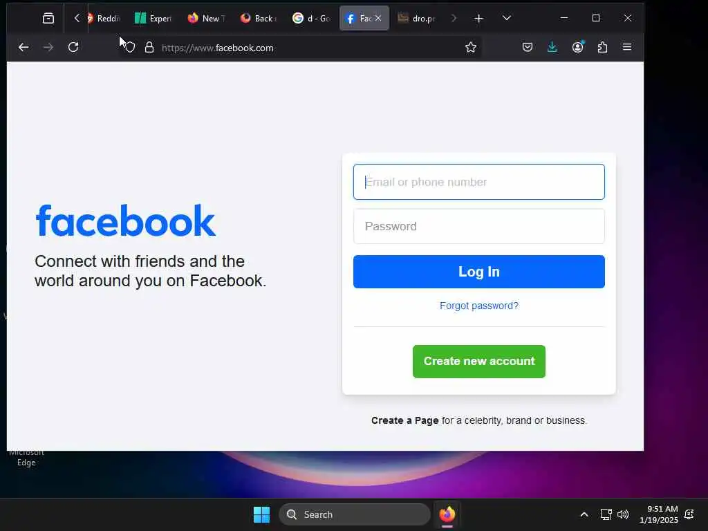
Task: Open volume control tray icon
Action: pyautogui.click(x=623, y=514)
